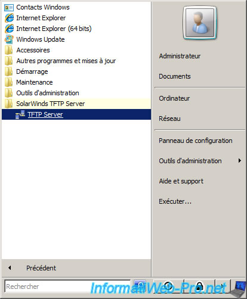
Task: Click the lock computer icon
Action: coord(199,286)
